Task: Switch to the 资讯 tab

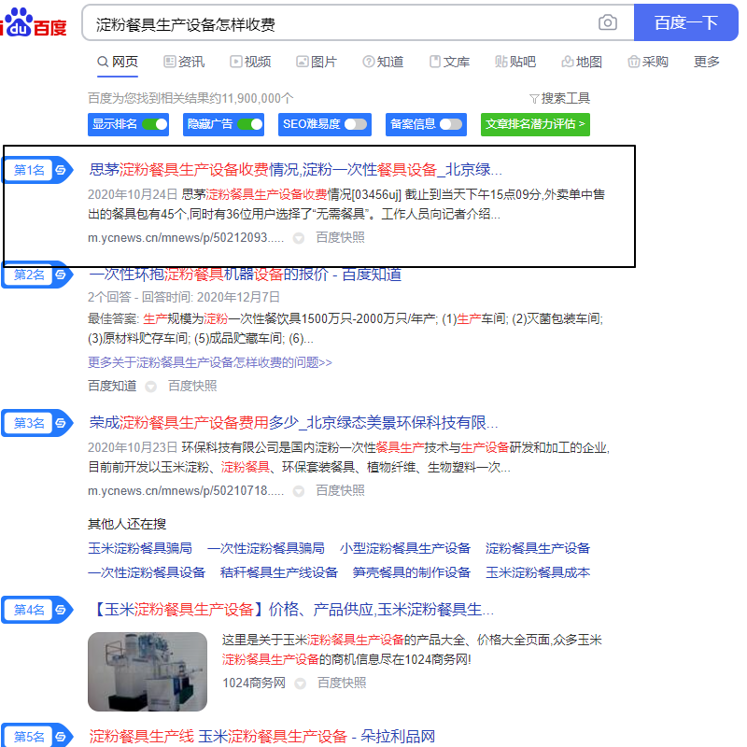Action: [x=184, y=62]
